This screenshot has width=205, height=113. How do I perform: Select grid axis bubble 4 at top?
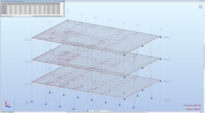[110, 20]
